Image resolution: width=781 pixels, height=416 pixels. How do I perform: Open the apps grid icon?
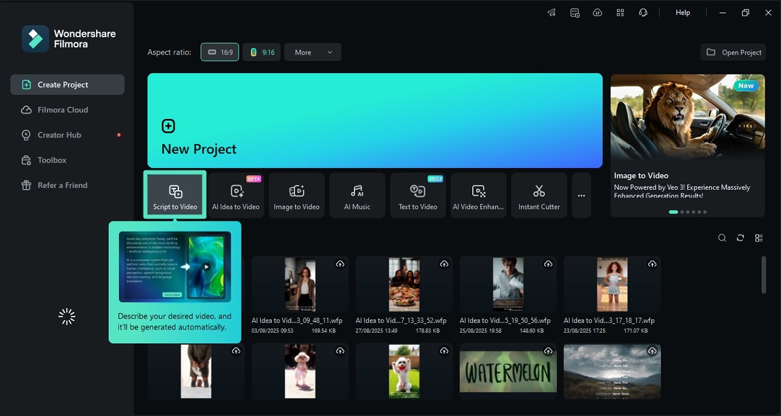(x=621, y=13)
